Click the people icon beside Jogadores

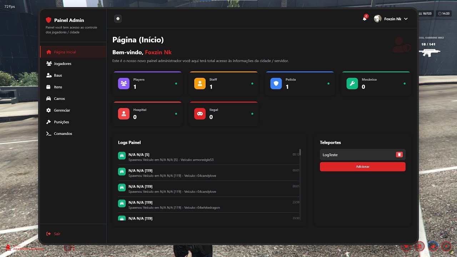click(49, 64)
